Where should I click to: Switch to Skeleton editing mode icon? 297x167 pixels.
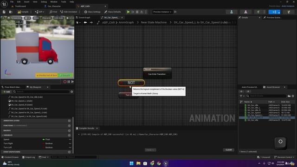click(232, 12)
